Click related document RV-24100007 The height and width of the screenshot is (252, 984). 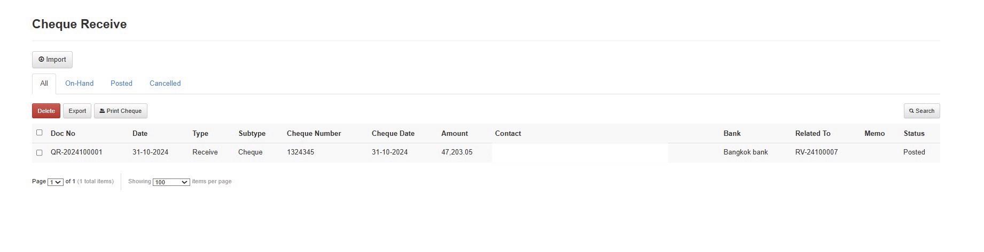click(x=816, y=152)
